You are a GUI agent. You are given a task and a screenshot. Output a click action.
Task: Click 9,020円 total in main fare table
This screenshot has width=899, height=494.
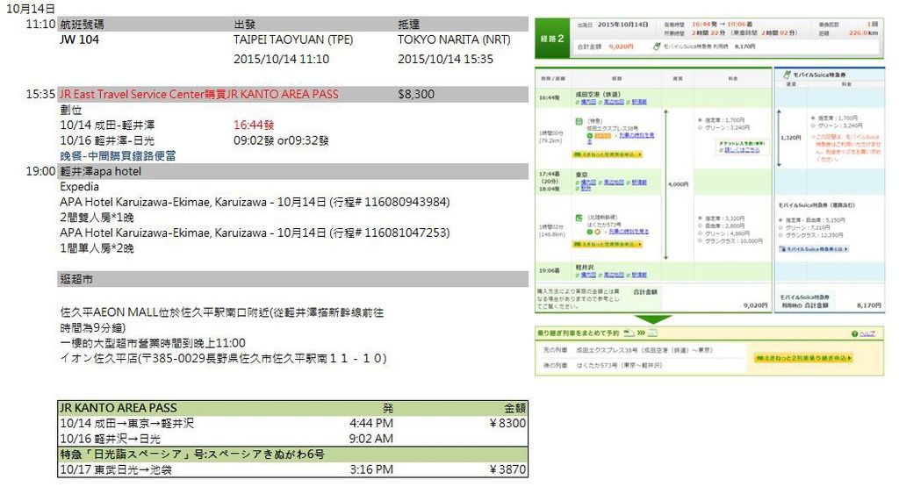[755, 305]
